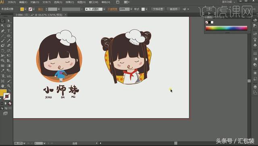
Task: Toggle Draw Behind mode
Action: (x=6, y=108)
